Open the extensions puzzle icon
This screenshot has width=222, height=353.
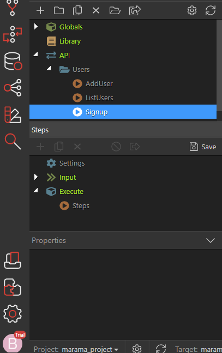[13, 287]
